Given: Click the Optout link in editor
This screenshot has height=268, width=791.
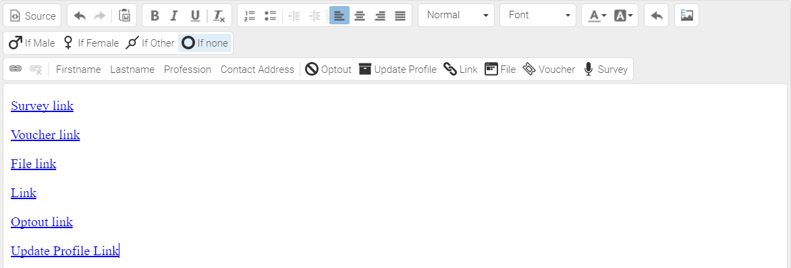Looking at the screenshot, I should pyautogui.click(x=42, y=222).
